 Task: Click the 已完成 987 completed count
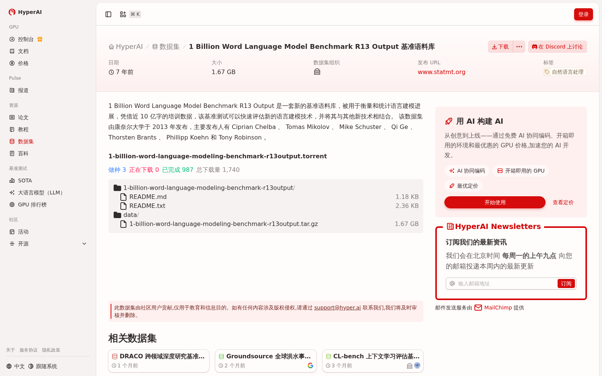coord(178,170)
